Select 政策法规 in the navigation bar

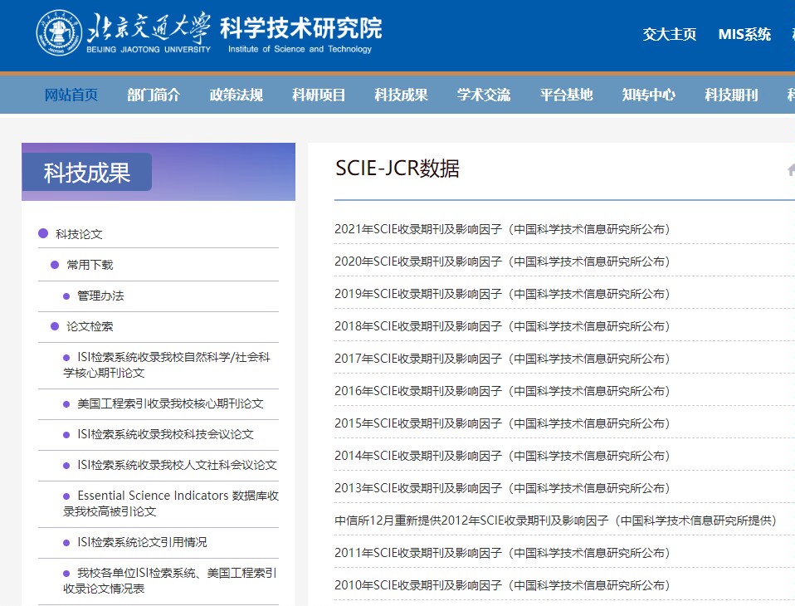pos(237,95)
